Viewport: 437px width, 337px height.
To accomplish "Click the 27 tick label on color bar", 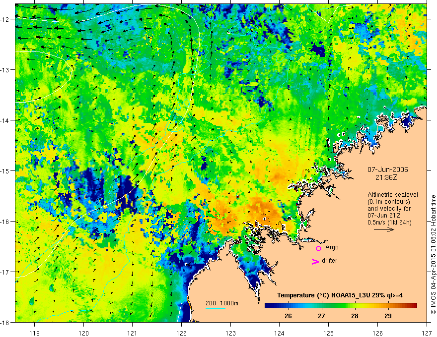I will [x=321, y=316].
